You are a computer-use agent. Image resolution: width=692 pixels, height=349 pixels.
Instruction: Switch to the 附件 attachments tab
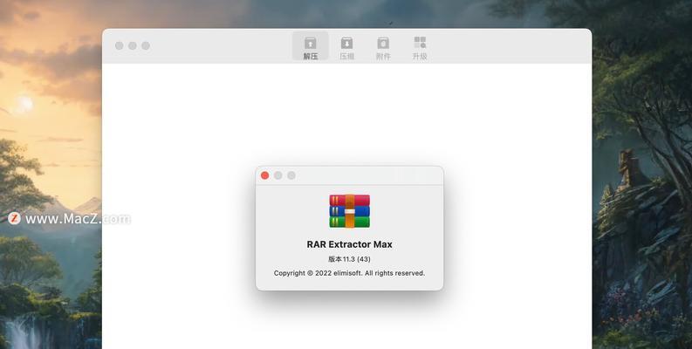pyautogui.click(x=383, y=46)
